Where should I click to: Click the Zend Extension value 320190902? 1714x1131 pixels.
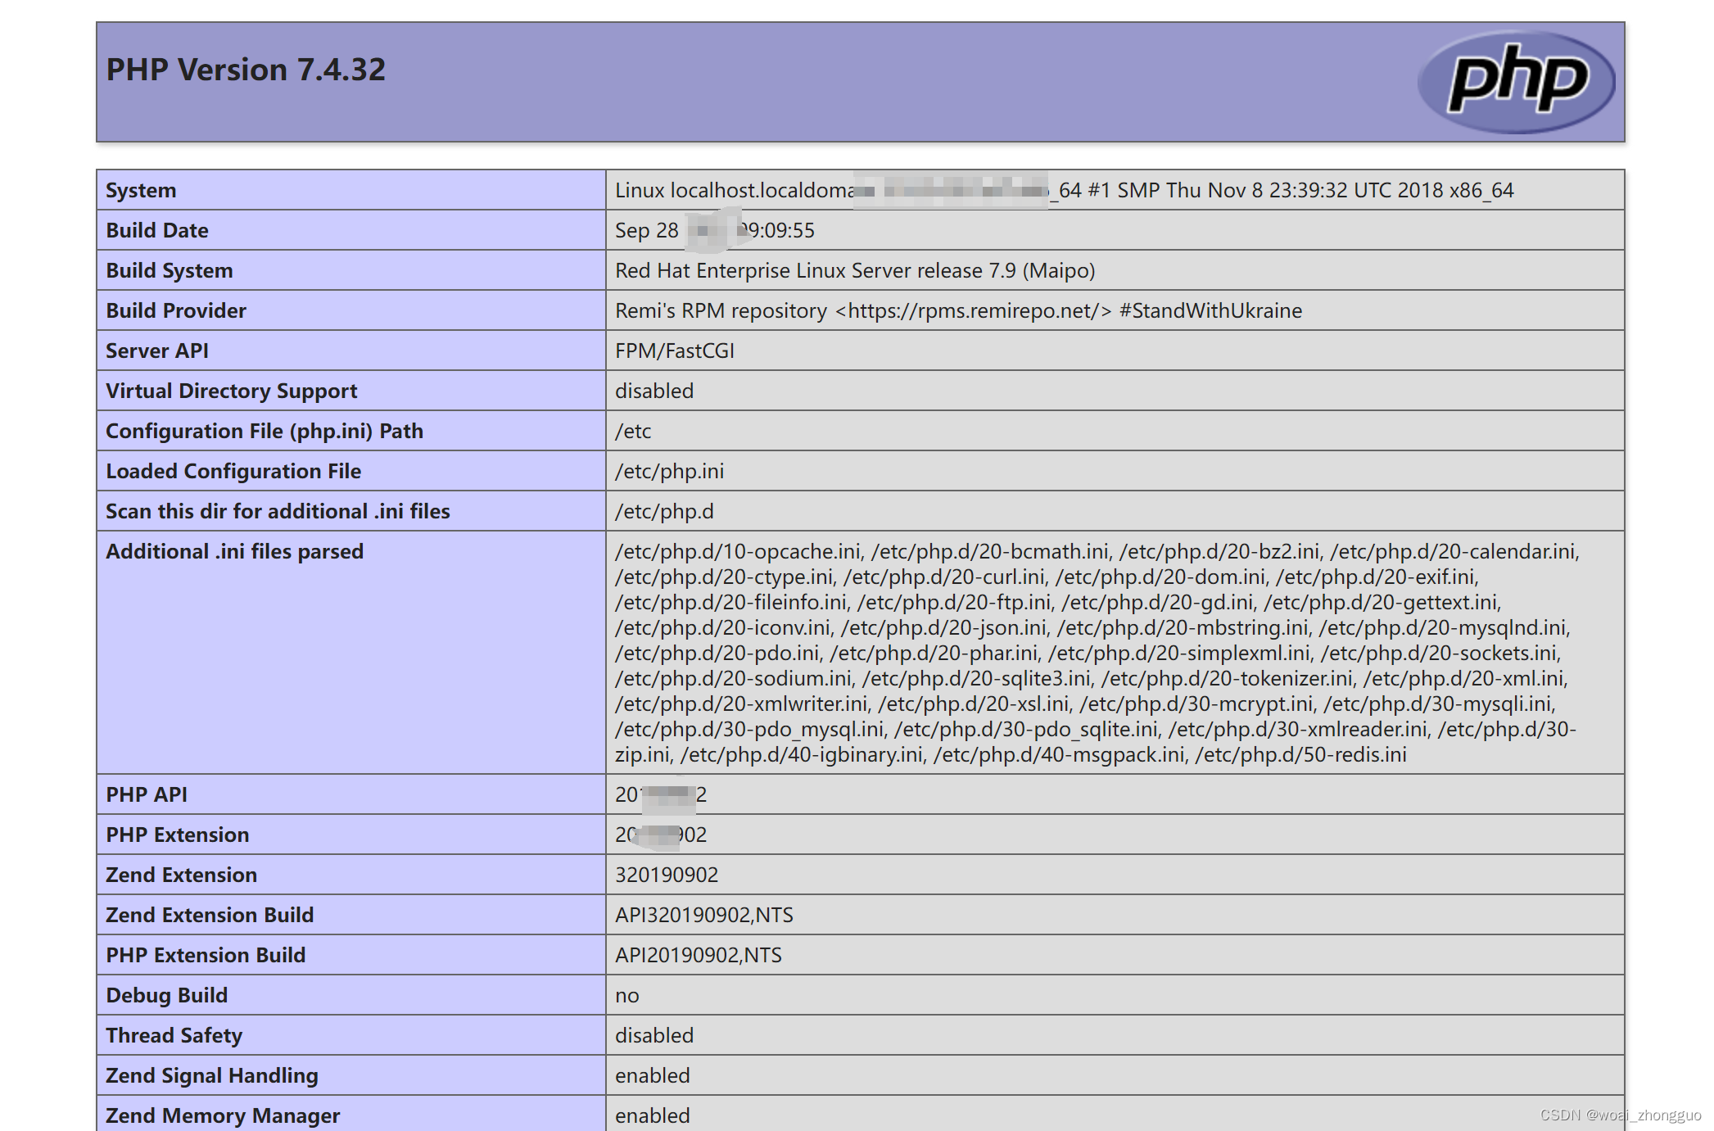coord(666,875)
